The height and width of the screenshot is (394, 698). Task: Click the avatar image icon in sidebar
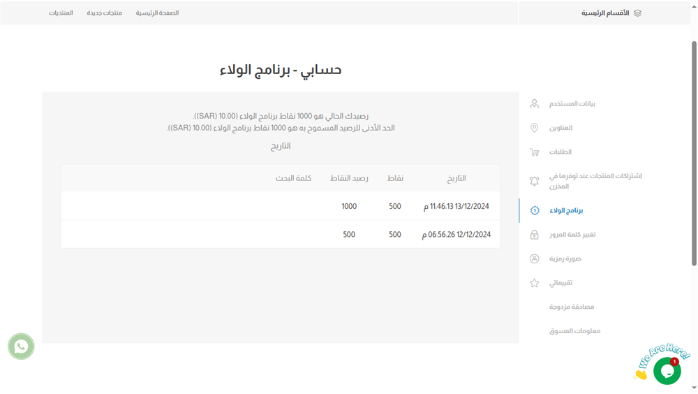click(x=534, y=259)
